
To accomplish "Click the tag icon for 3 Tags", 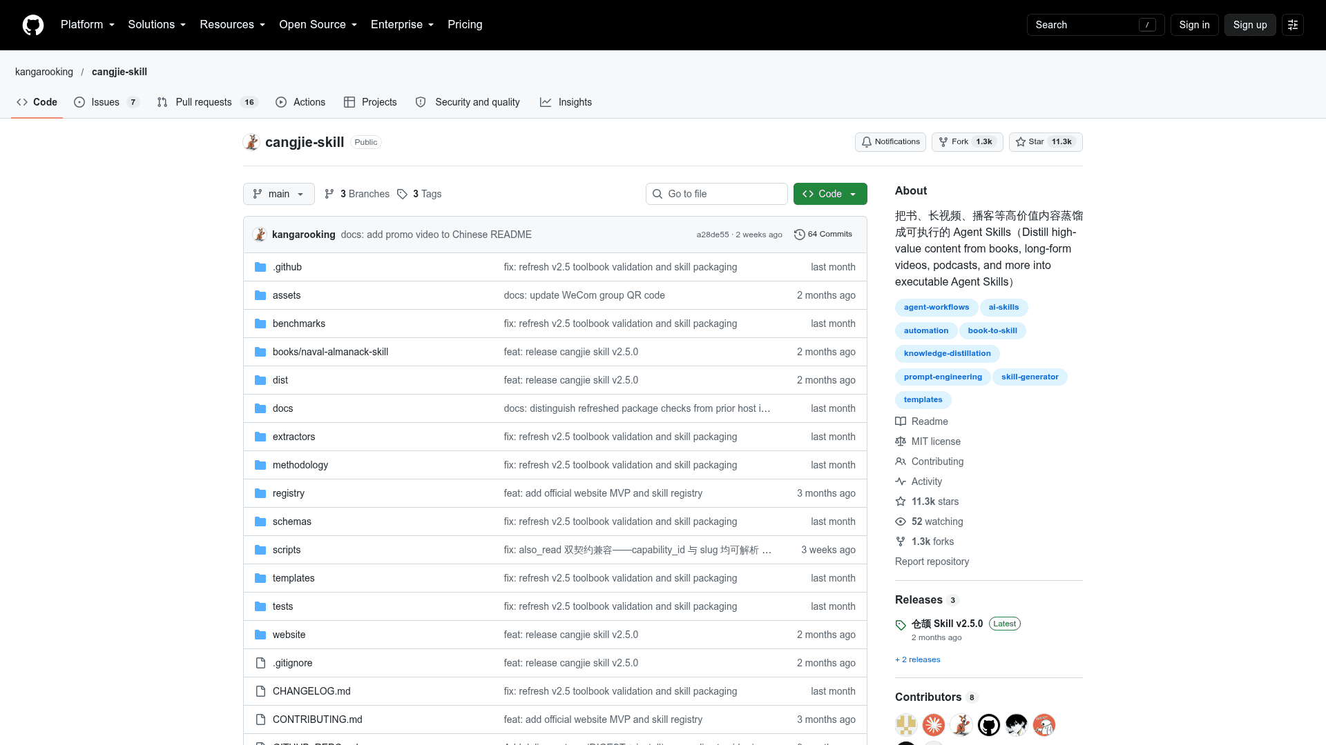I will (402, 195).
